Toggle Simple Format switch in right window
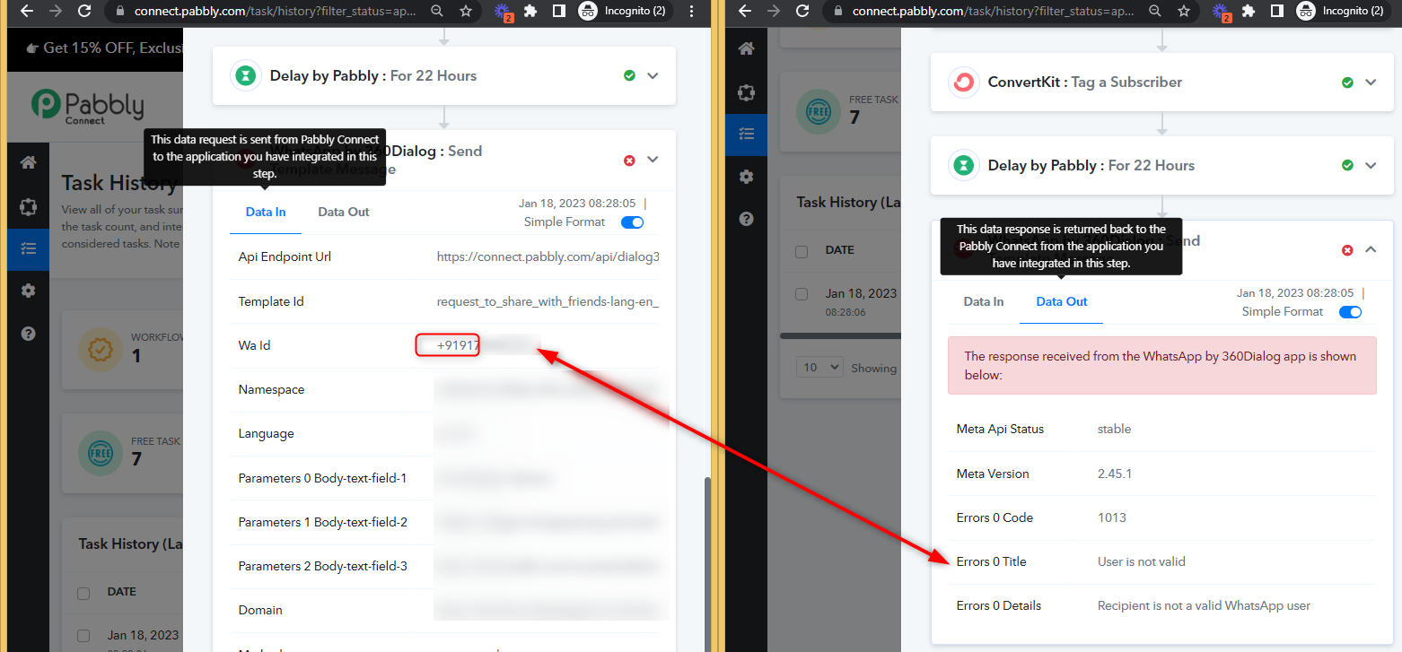The width and height of the screenshot is (1402, 652). (1350, 312)
